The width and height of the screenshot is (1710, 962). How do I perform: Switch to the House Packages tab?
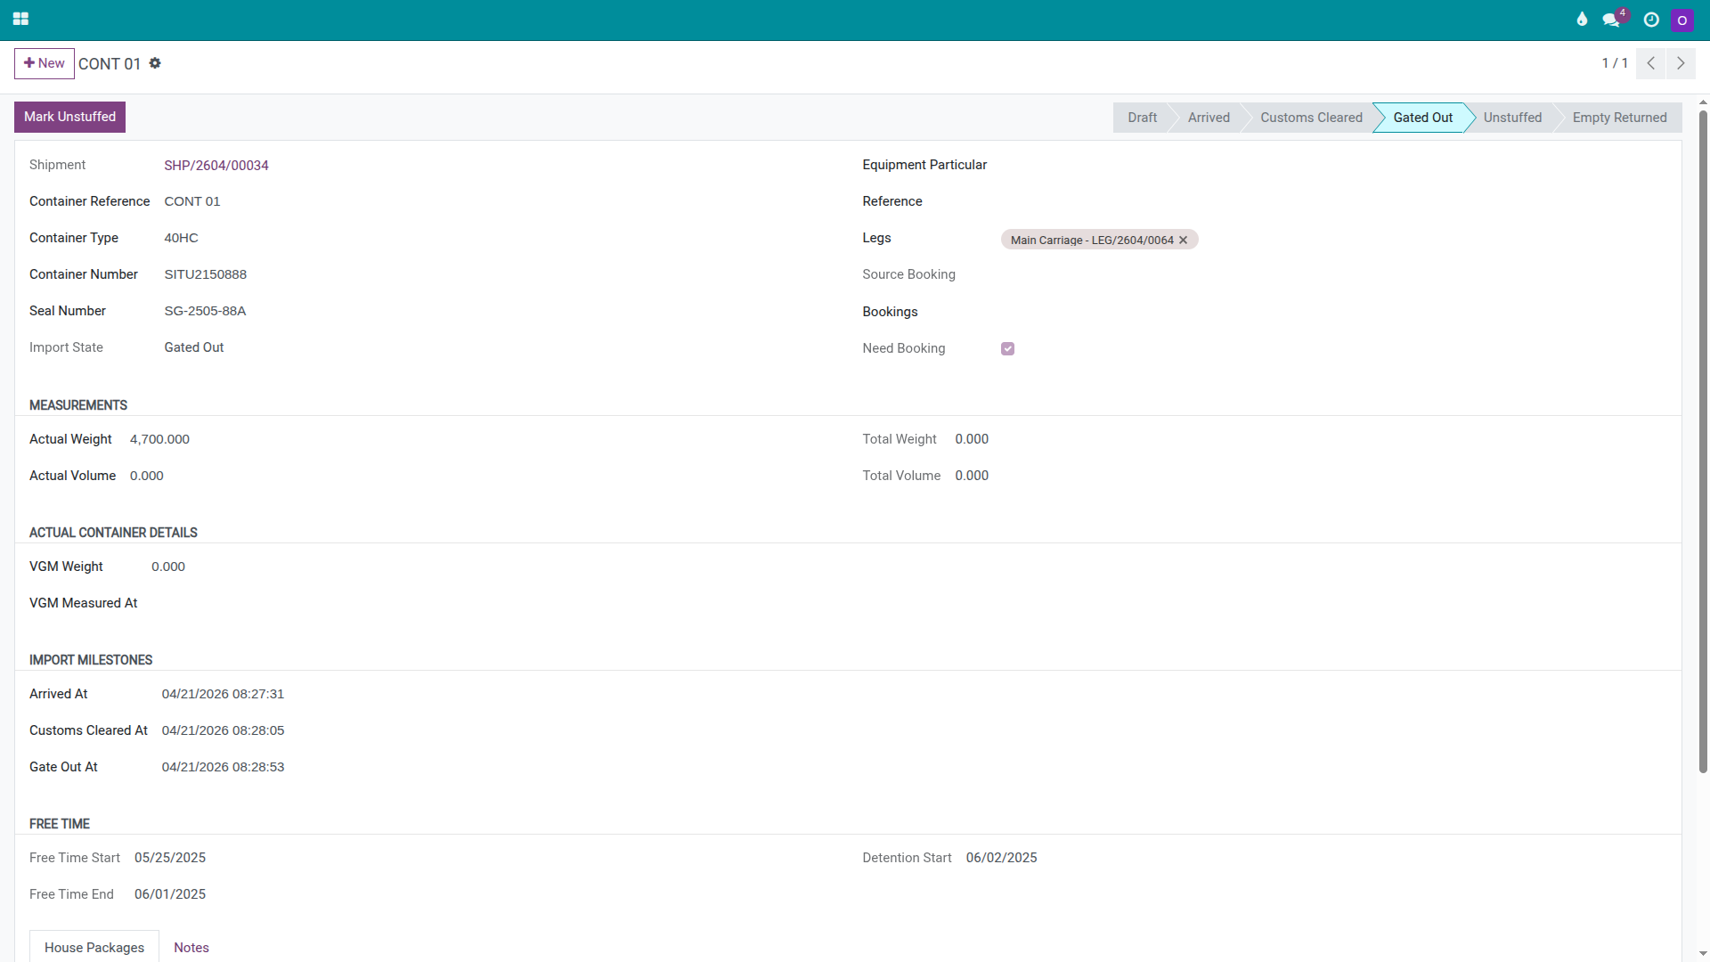coord(94,947)
